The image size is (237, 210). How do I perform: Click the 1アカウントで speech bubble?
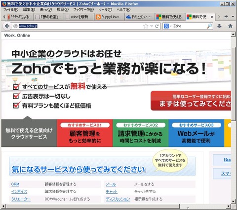(170, 160)
